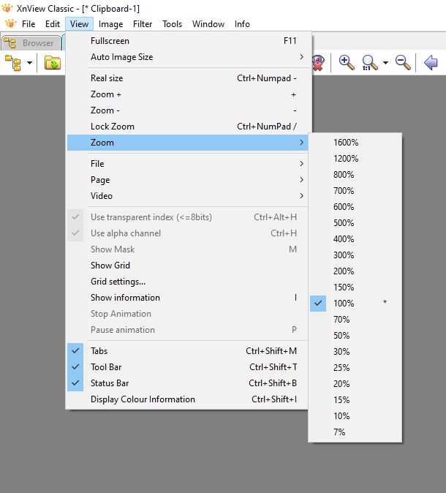Viewport: 446px width, 493px height.
Task: Set zoom to 50%
Action: click(355, 336)
